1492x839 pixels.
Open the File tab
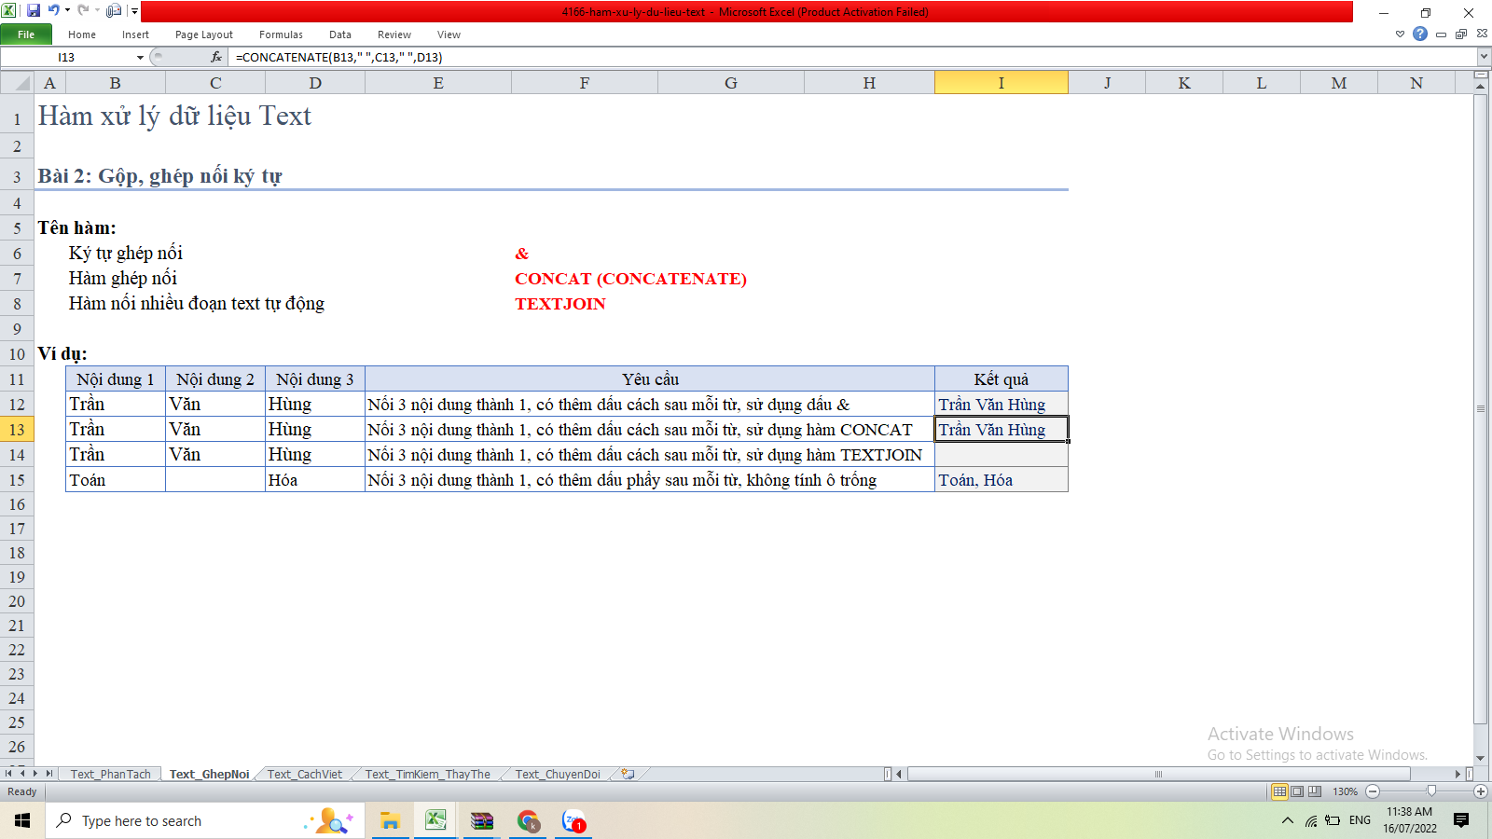(x=26, y=34)
